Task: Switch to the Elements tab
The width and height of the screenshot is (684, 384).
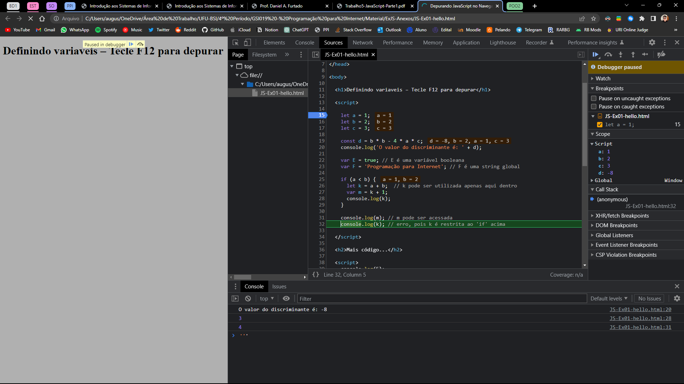Action: click(x=274, y=42)
